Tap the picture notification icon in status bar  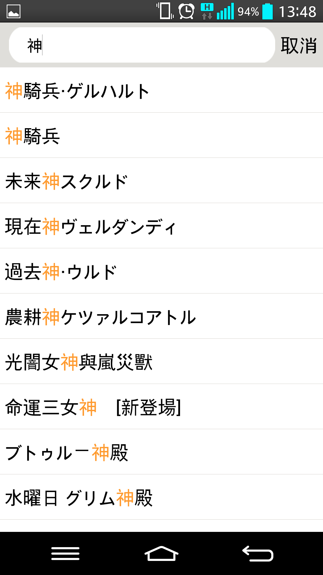pos(13,12)
